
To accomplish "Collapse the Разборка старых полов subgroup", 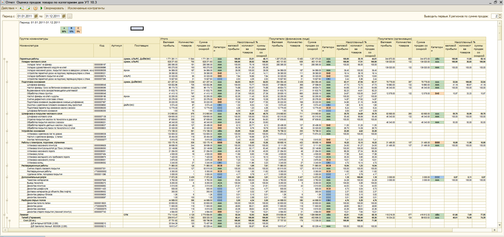I will (x=7, y=200).
